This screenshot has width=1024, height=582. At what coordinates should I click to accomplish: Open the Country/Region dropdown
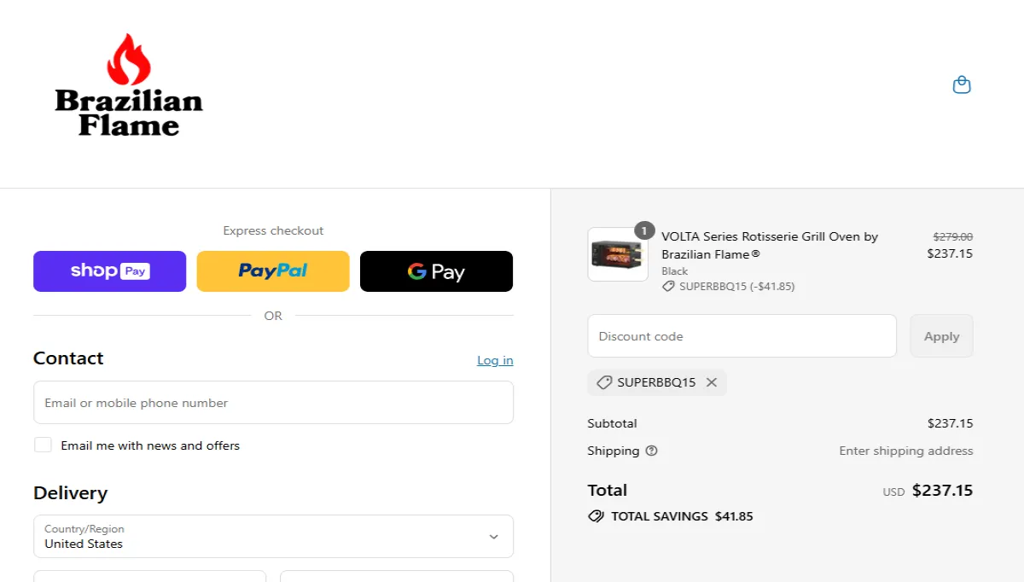coord(273,536)
